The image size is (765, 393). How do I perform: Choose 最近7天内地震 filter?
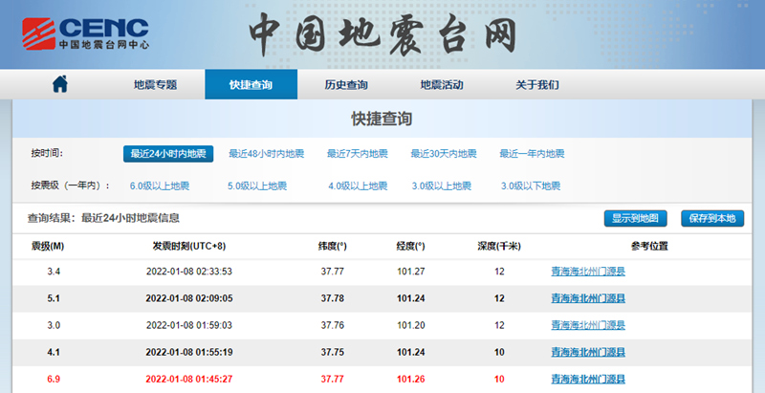(x=358, y=154)
